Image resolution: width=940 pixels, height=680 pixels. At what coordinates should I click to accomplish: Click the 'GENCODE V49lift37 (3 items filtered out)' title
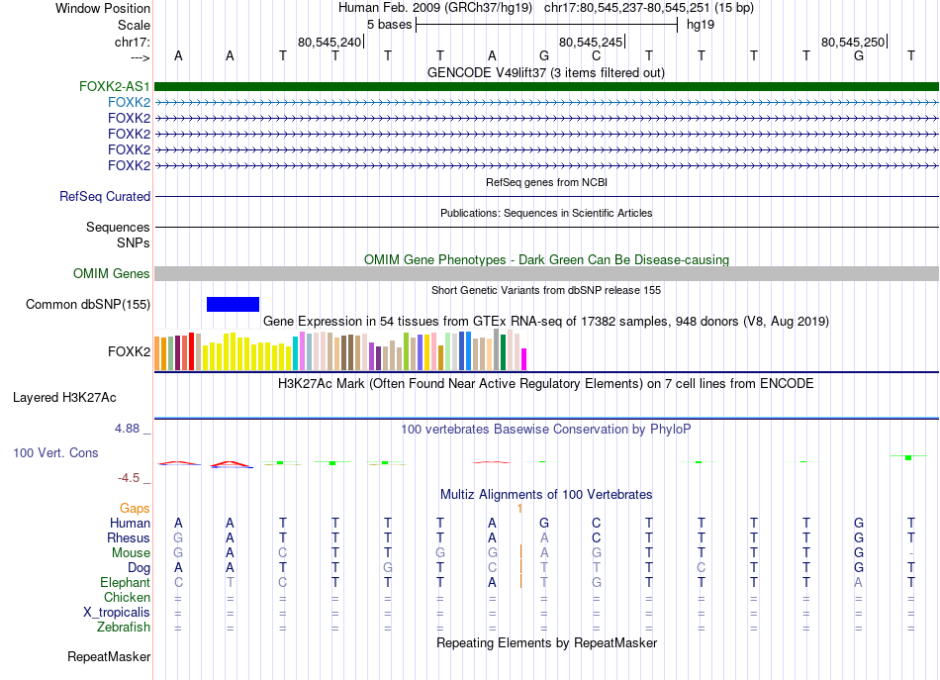tap(545, 72)
